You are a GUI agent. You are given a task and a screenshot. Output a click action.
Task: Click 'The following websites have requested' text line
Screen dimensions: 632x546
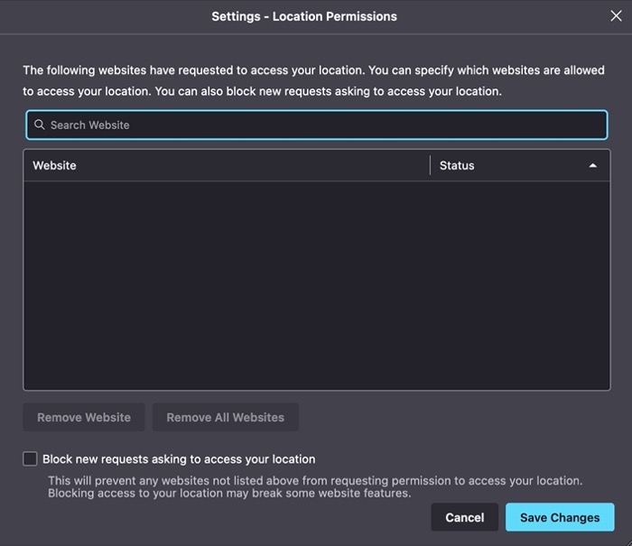(313, 70)
